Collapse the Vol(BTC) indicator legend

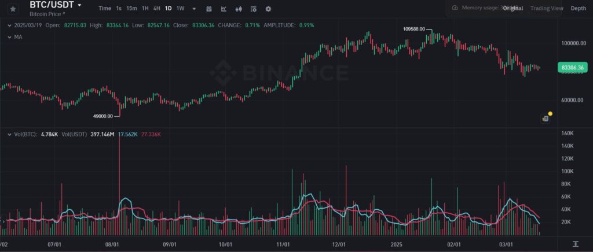(x=7, y=134)
